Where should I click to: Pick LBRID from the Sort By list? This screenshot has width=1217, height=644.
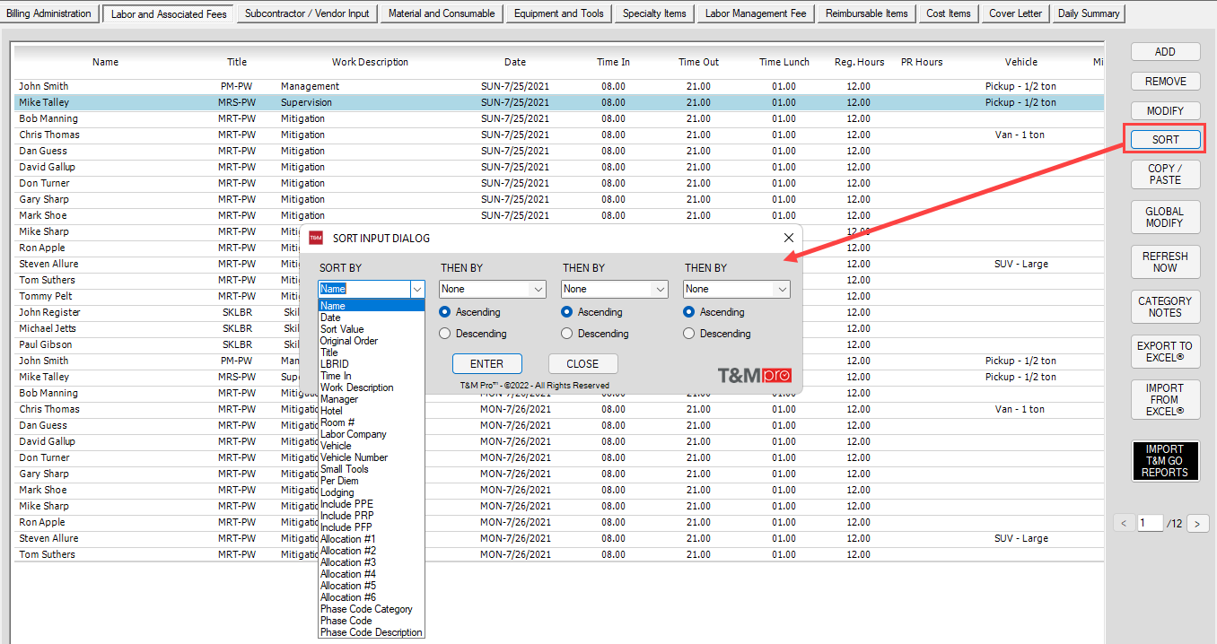[372, 364]
